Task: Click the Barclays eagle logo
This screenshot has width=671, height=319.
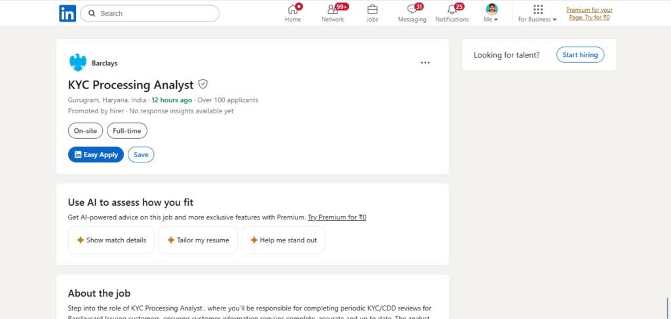Action: (78, 63)
